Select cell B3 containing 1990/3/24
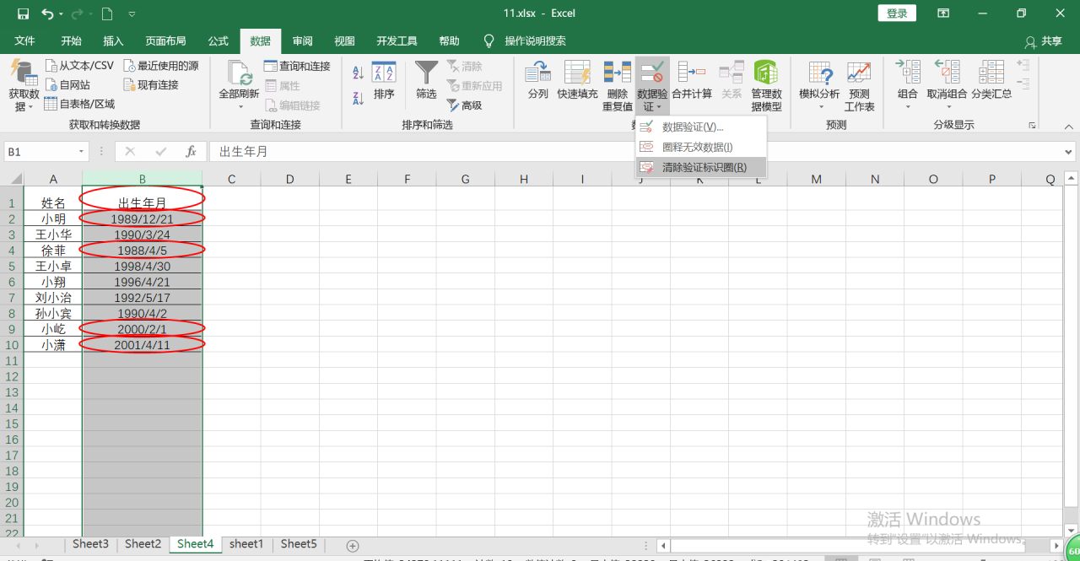 tap(142, 235)
